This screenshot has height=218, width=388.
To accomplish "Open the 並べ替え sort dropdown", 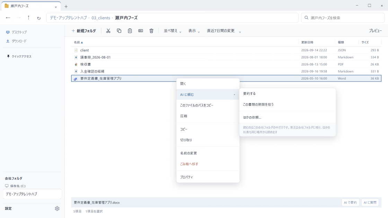I will (x=173, y=31).
